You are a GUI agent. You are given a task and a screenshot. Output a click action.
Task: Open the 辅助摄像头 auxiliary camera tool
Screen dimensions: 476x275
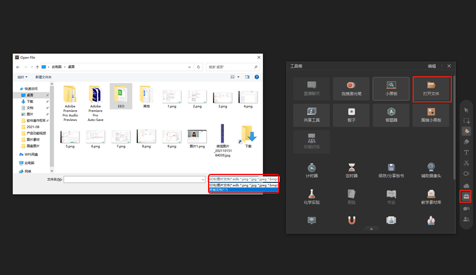coord(431,171)
